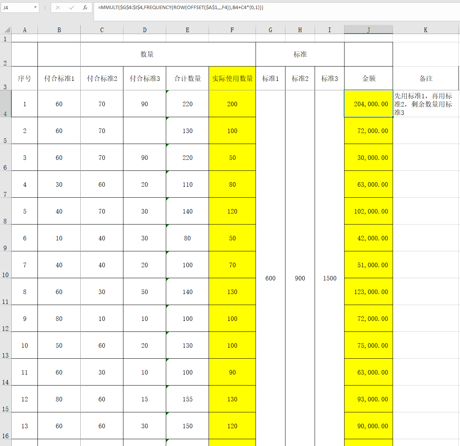Click the 备注 header cell
Image resolution: width=460 pixels, height=446 pixels.
[x=426, y=78]
